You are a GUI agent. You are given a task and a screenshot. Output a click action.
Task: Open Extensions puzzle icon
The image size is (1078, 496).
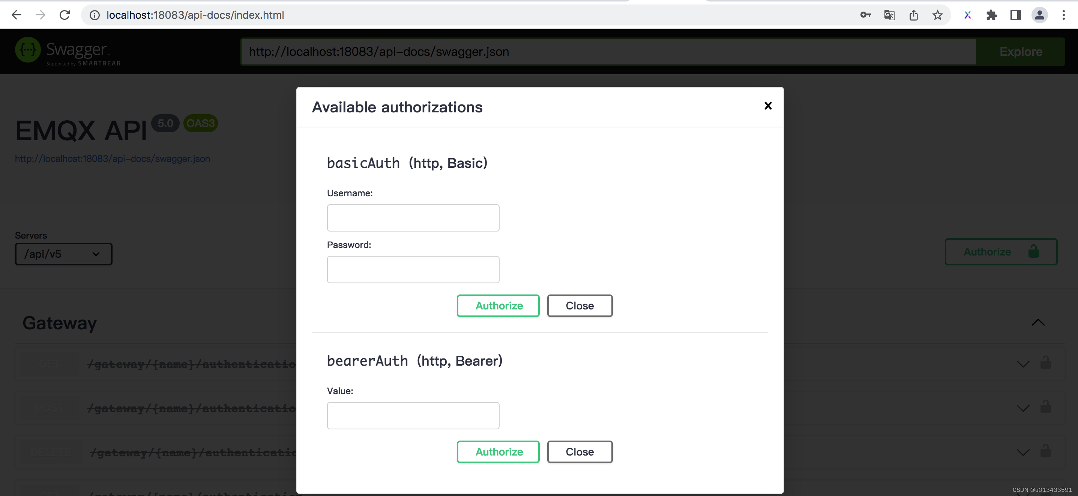tap(991, 15)
